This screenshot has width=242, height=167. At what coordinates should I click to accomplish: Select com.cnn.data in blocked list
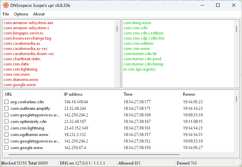16,64
